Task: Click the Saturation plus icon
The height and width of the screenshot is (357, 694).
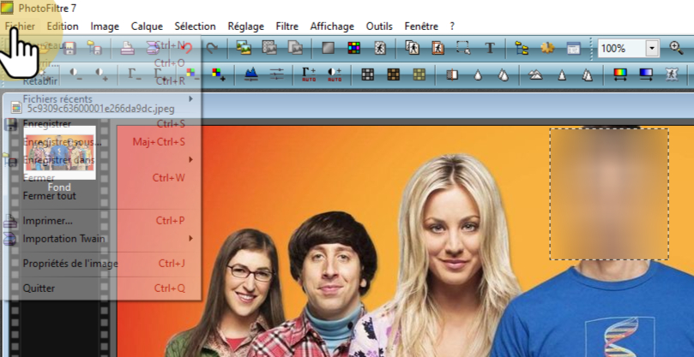Action: pyautogui.click(x=218, y=74)
